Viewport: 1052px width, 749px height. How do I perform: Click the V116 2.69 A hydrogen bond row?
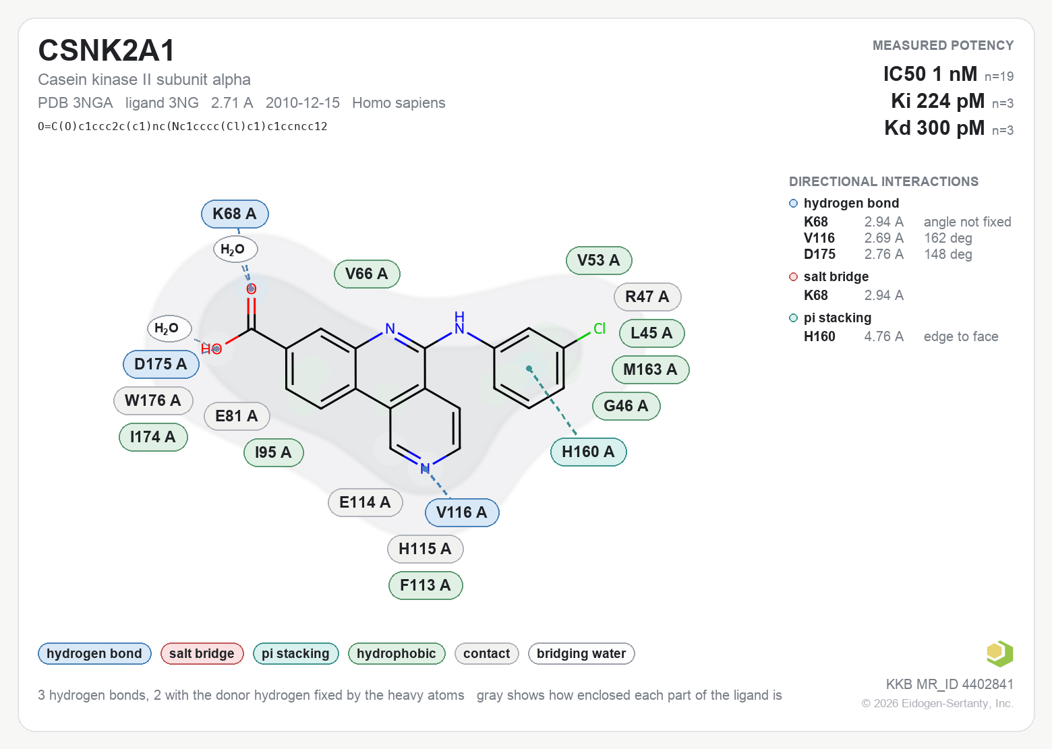pos(888,238)
